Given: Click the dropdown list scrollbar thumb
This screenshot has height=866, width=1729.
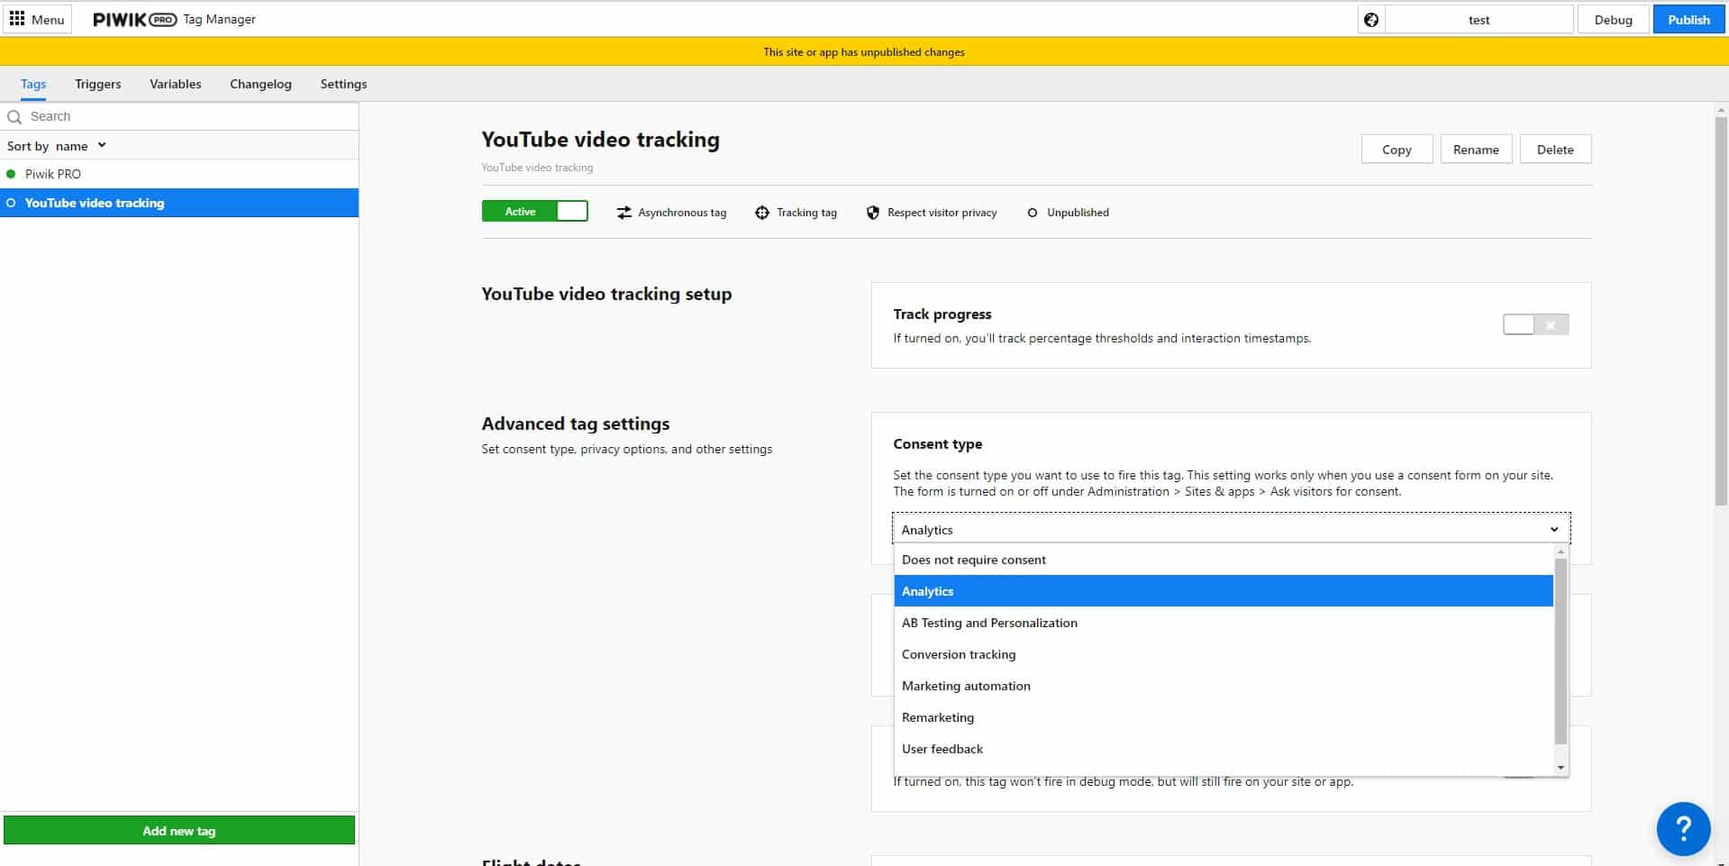Looking at the screenshot, I should click(x=1561, y=651).
